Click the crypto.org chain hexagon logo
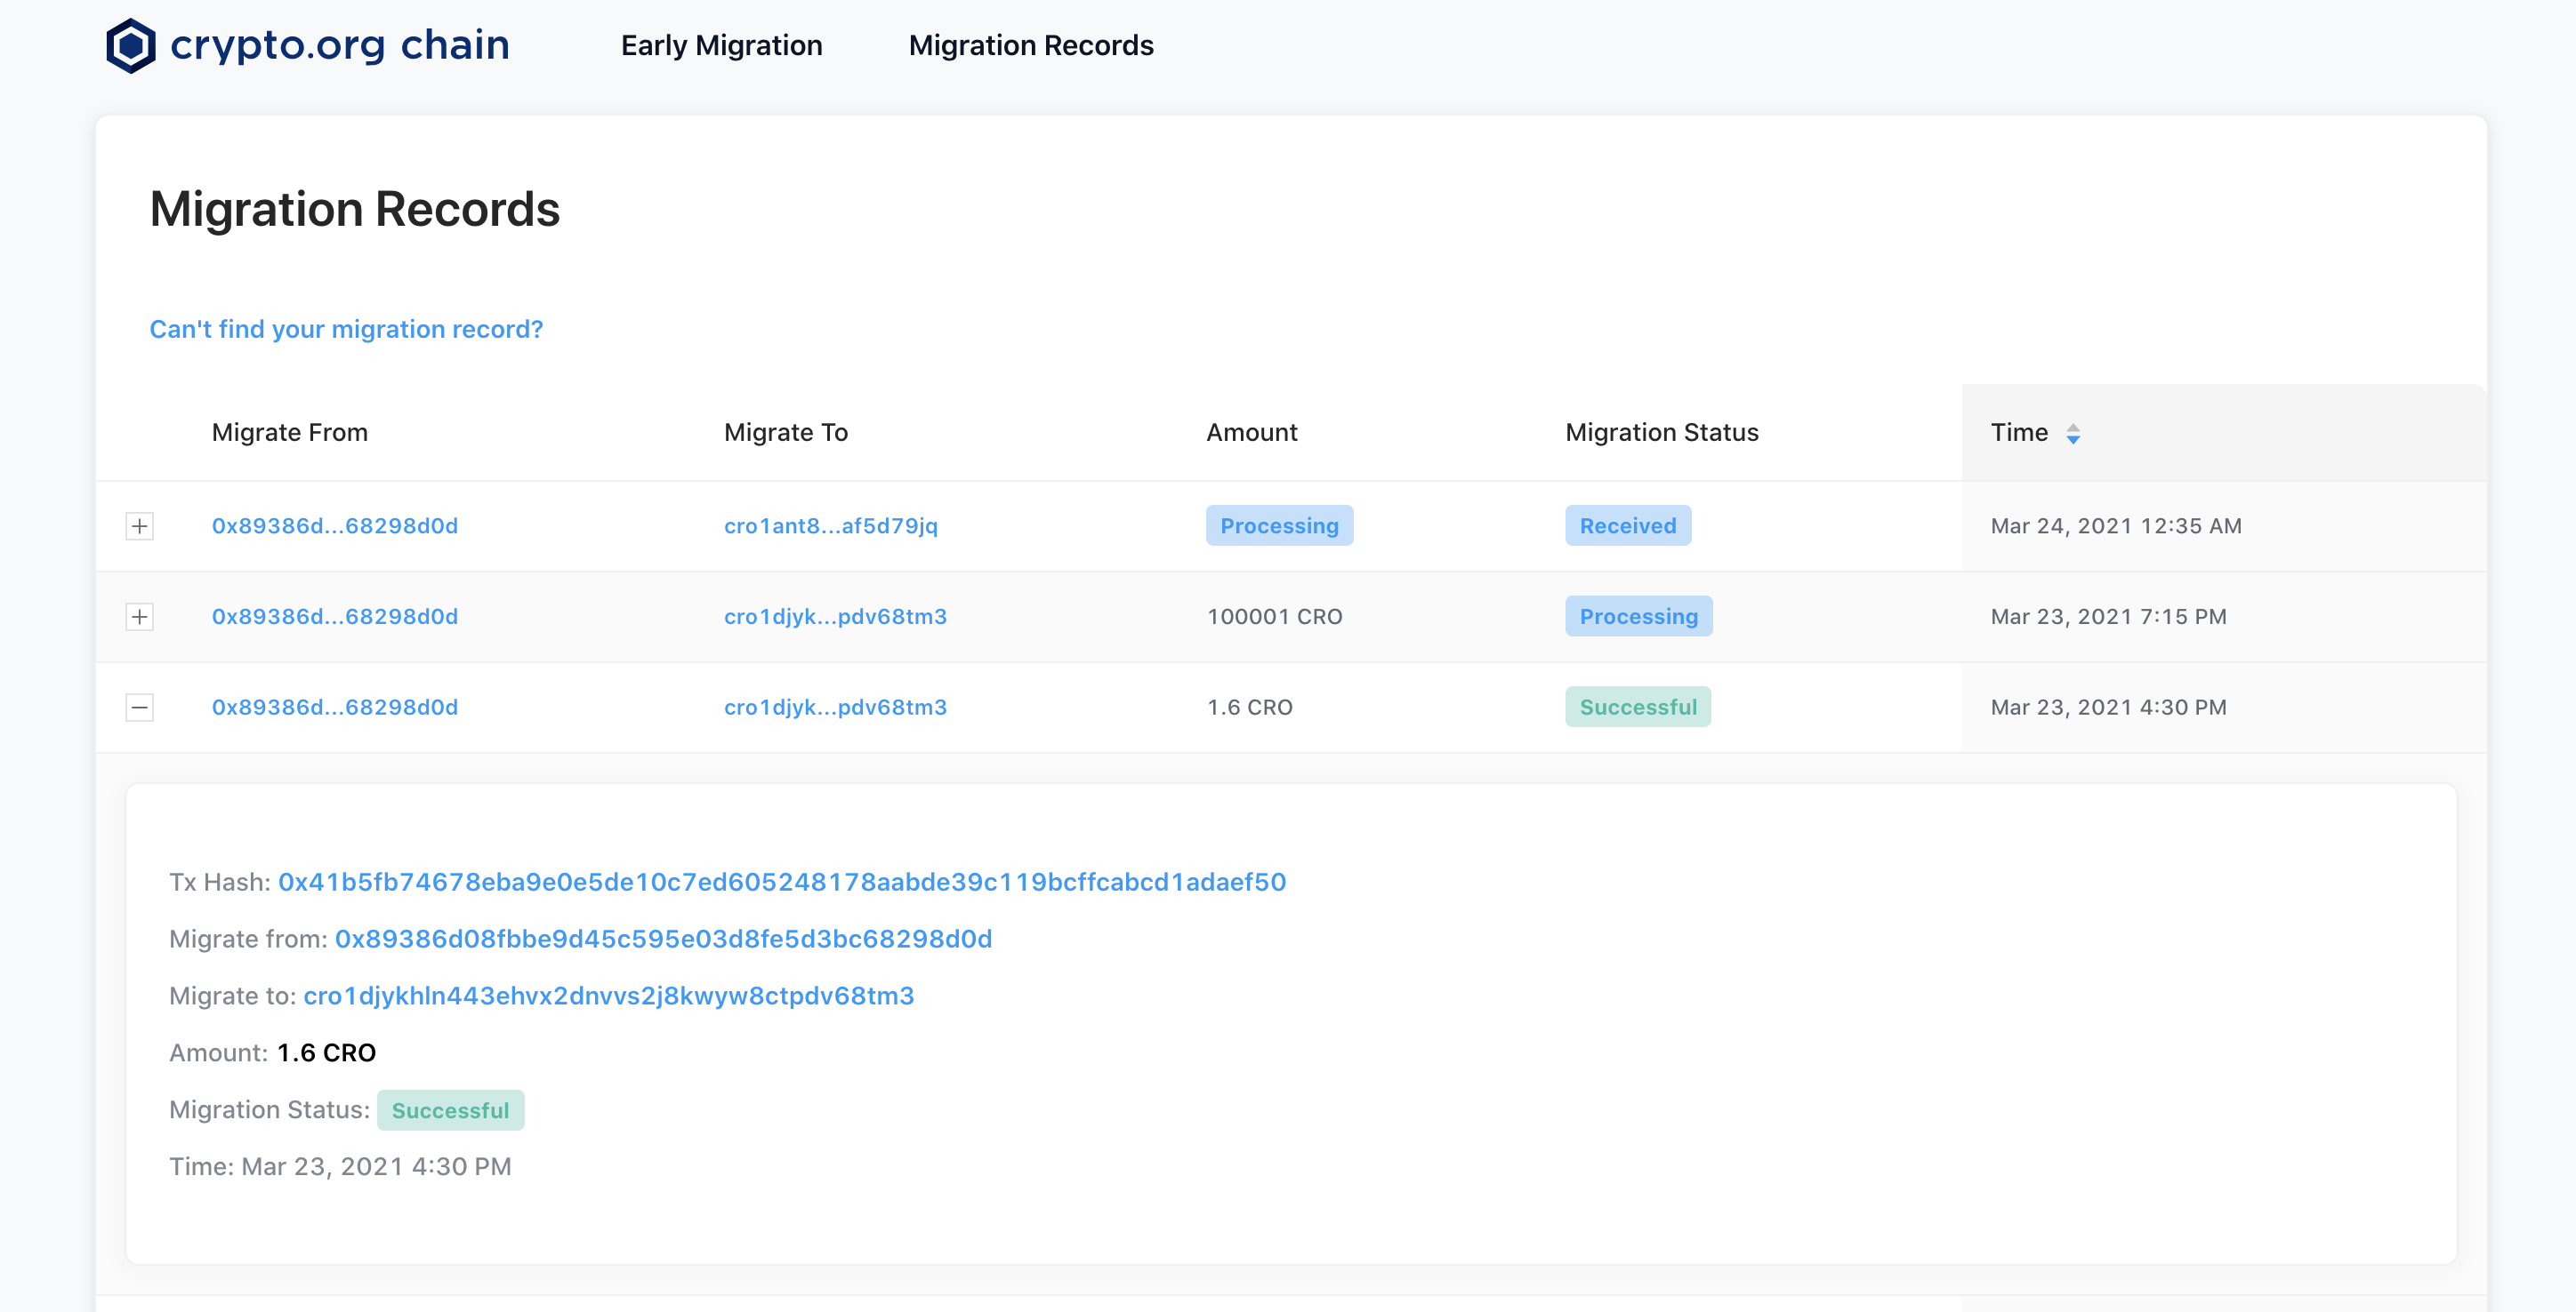This screenshot has height=1312, width=2576. click(x=131, y=46)
